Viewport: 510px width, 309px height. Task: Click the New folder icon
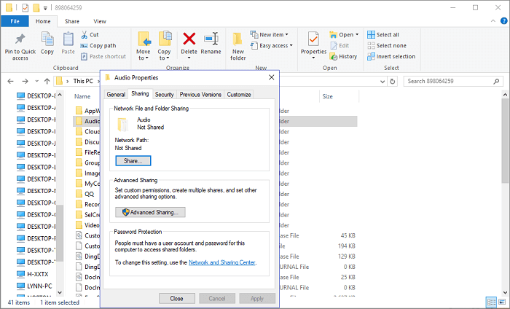238,39
